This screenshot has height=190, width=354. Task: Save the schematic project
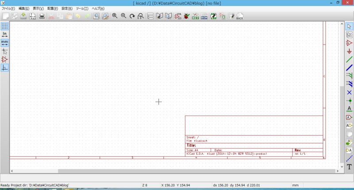23,16
